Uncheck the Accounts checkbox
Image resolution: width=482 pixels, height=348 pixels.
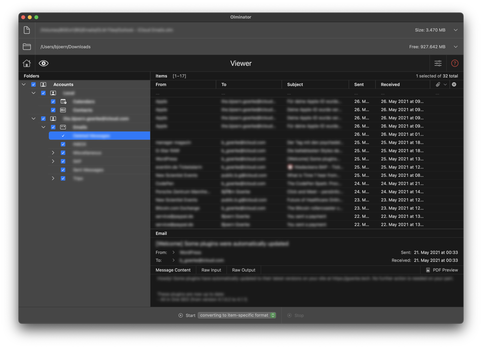pos(33,85)
